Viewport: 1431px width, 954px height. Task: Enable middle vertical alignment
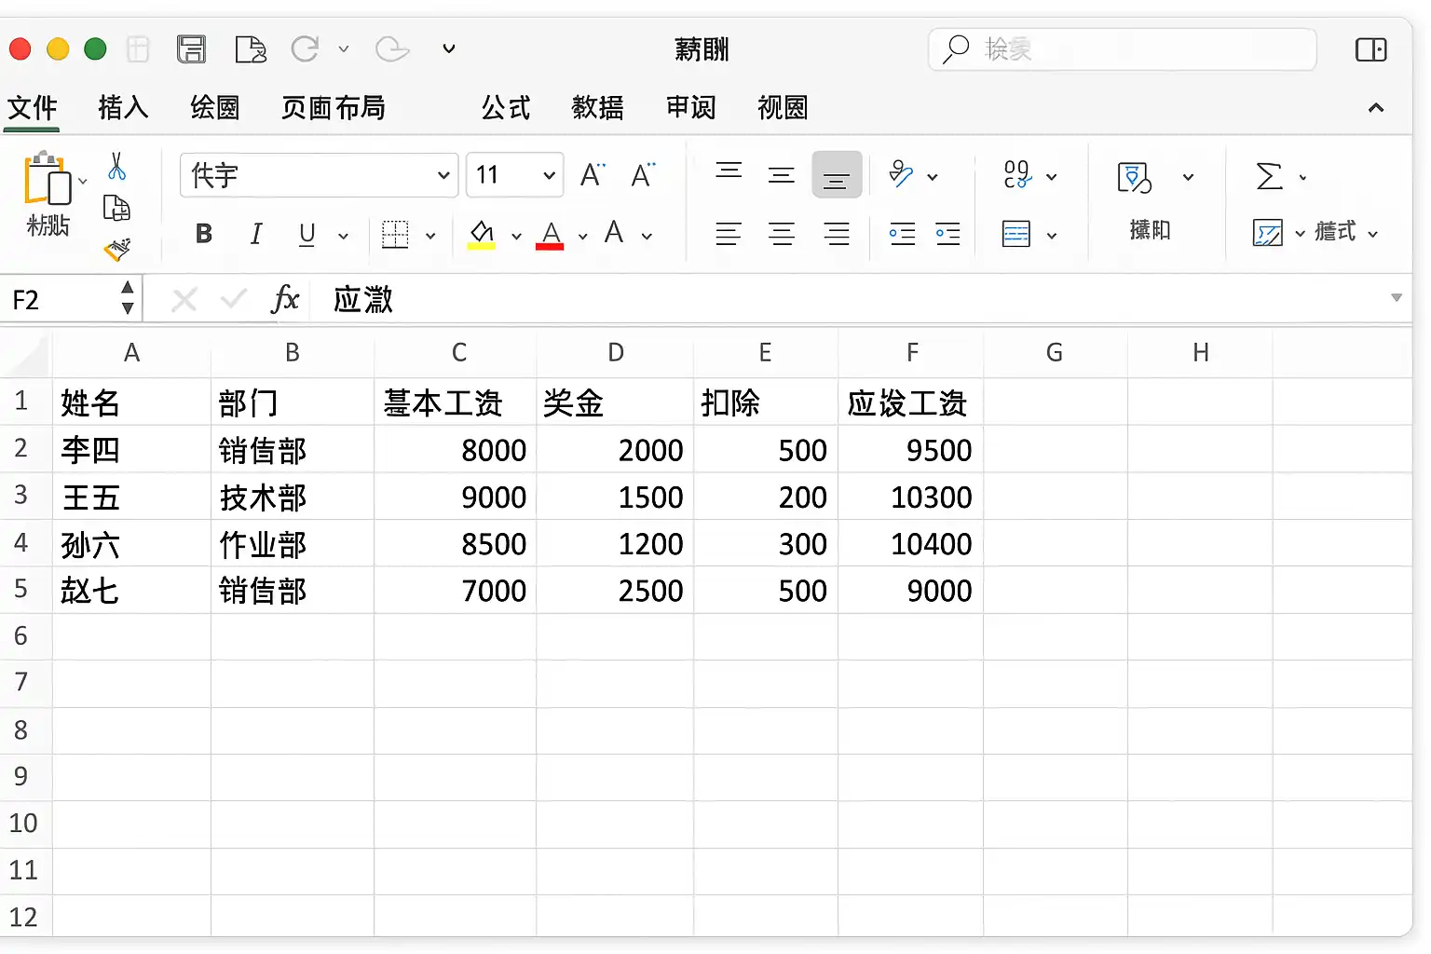coord(781,174)
